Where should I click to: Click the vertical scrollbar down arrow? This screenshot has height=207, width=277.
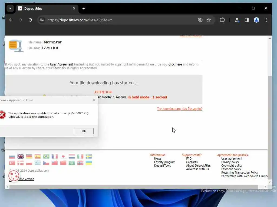coord(270,182)
